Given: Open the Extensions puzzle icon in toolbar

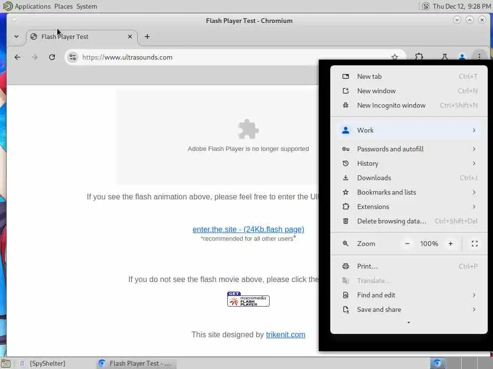Looking at the screenshot, I should 419,57.
